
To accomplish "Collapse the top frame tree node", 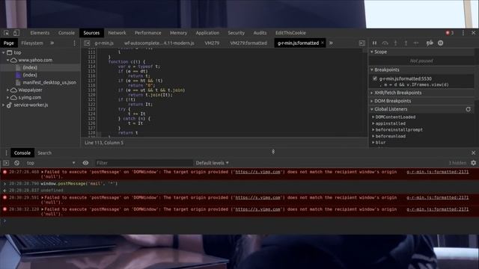I will coord(4,53).
